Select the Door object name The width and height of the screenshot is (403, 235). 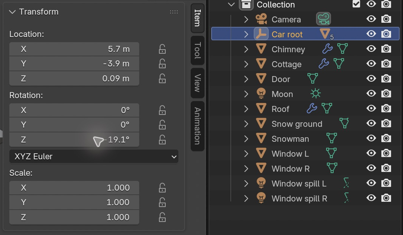[x=281, y=79]
